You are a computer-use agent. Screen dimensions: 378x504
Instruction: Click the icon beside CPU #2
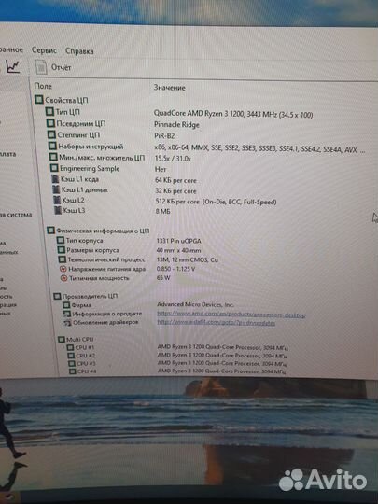71,356
